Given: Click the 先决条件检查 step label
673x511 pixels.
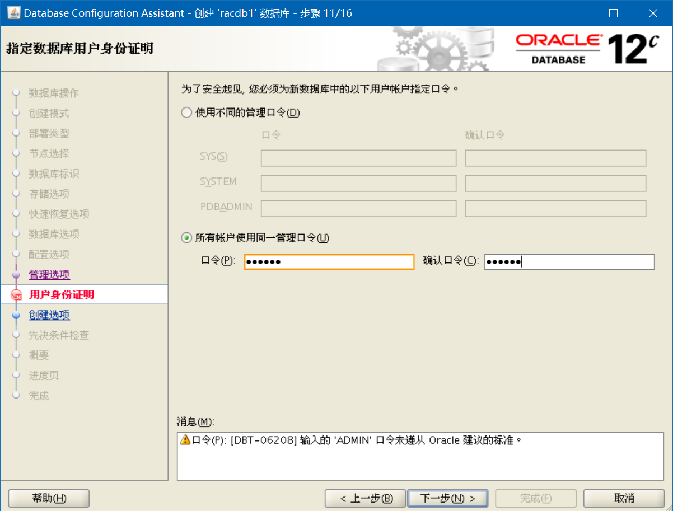Looking at the screenshot, I should pyautogui.click(x=59, y=335).
